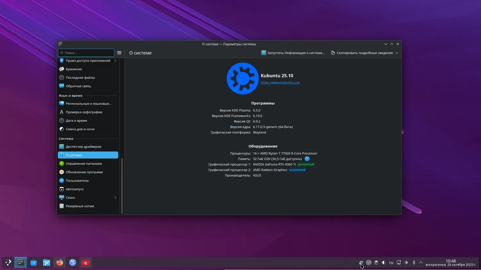This screenshot has width=481, height=270.
Task: Open the clipboard tray applet
Action: pyautogui.click(x=376, y=263)
